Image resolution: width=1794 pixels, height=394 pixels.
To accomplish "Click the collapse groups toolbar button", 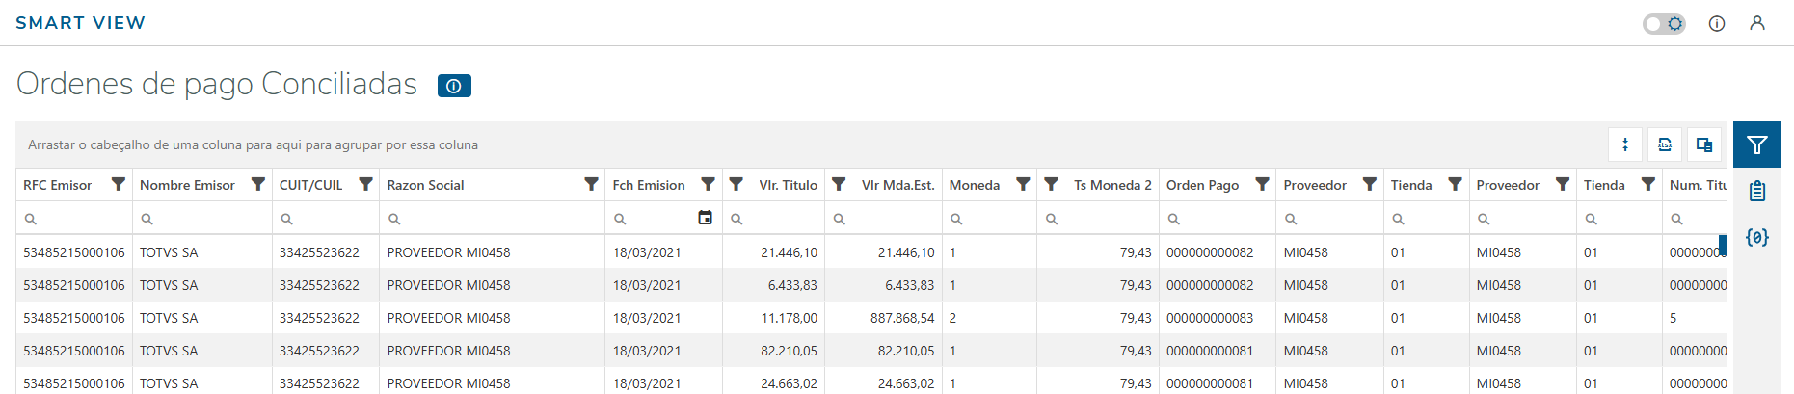I will 1625,144.
